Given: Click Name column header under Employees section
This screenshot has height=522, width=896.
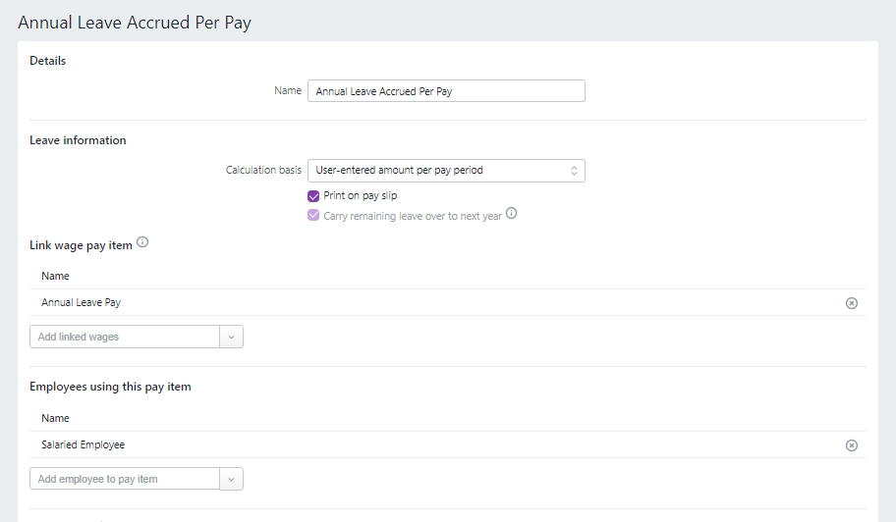Looking at the screenshot, I should pos(55,419).
